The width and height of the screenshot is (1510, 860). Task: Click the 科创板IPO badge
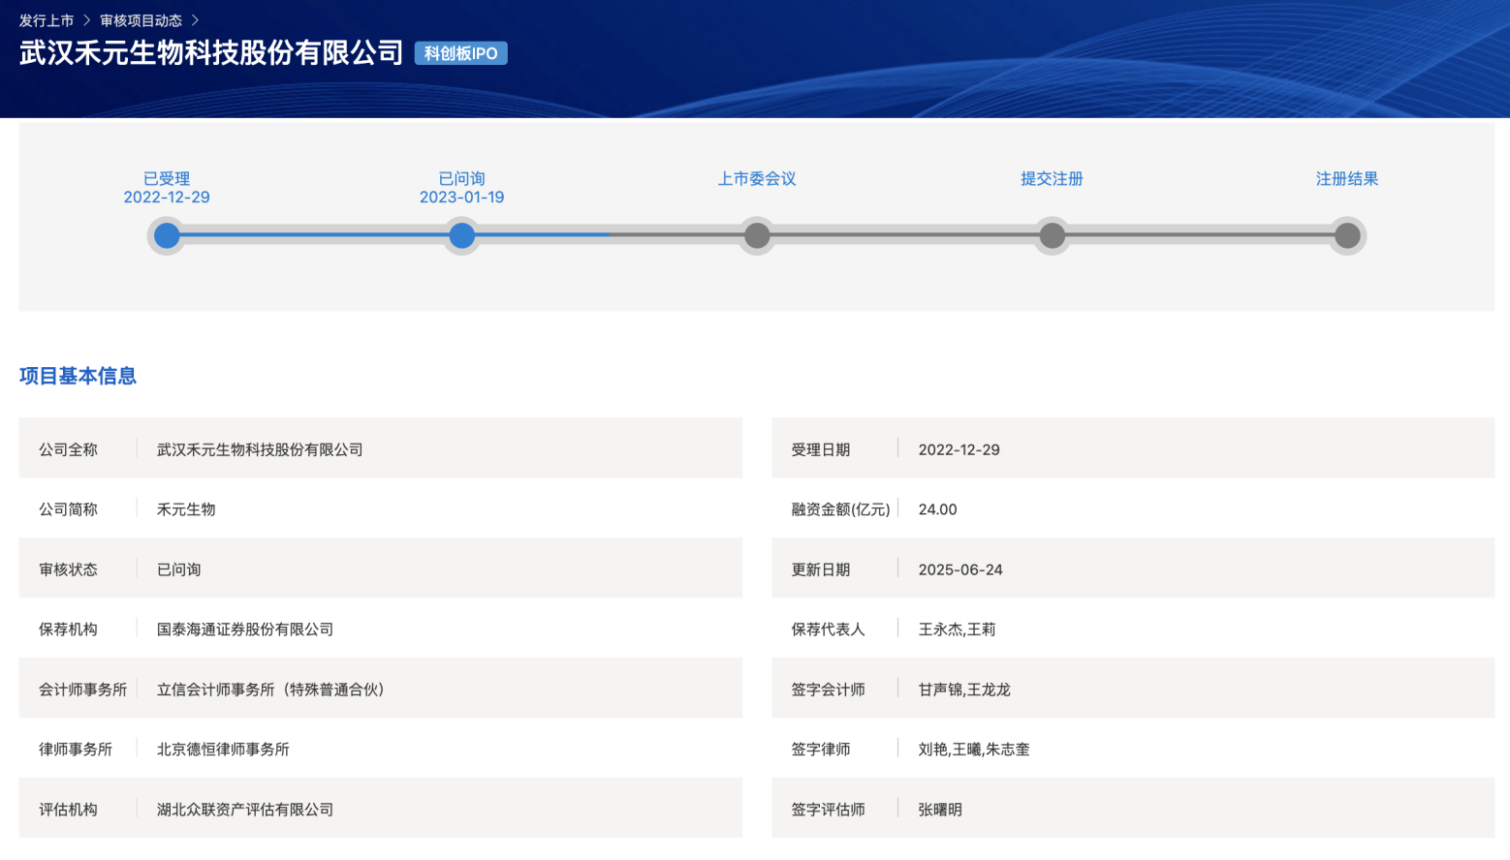[x=460, y=53]
